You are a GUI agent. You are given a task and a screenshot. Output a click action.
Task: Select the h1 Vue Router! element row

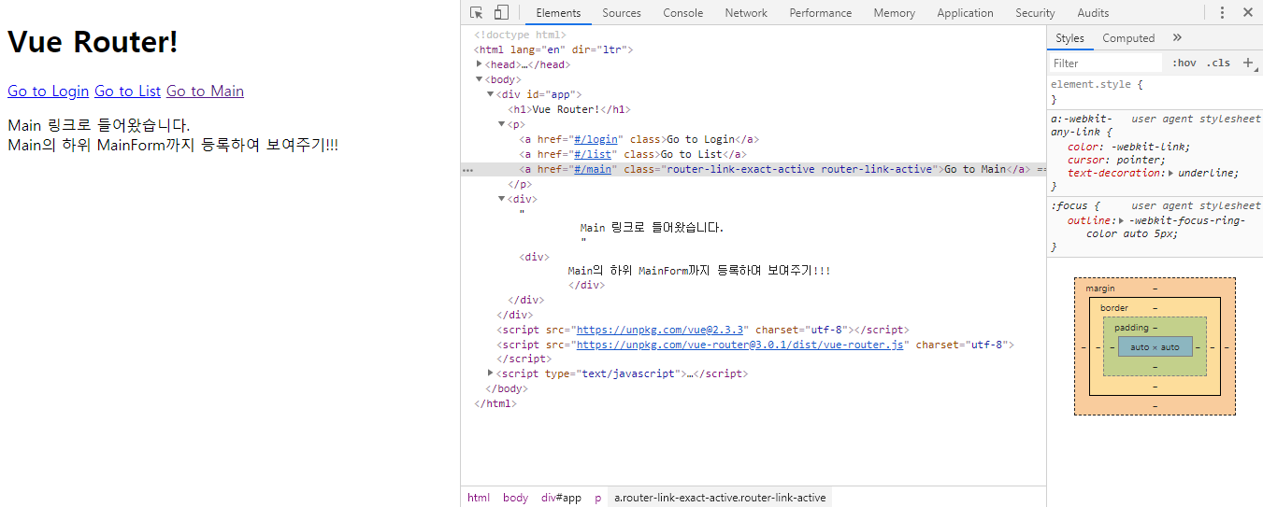click(x=569, y=109)
